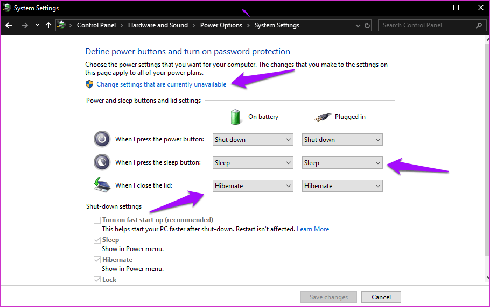This screenshot has width=490, height=307.
Task: Toggle Sleep in Power menu checkbox
Action: pos(97,240)
